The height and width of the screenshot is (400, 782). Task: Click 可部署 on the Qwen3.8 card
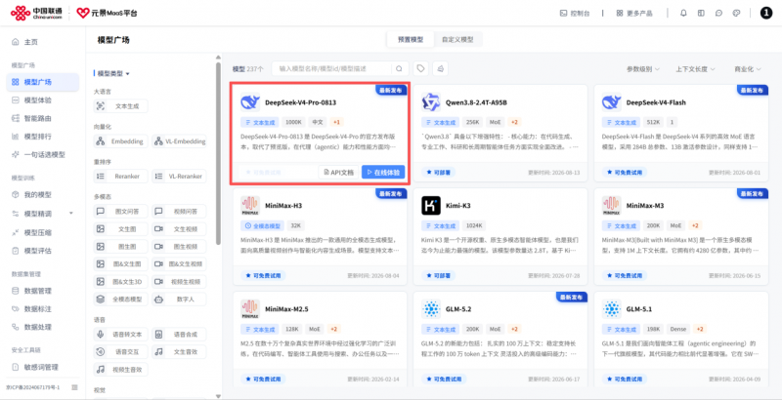pos(438,172)
